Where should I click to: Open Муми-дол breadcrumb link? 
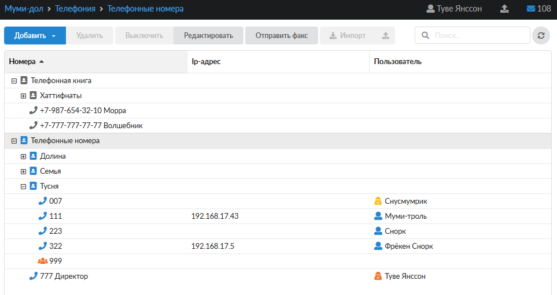pos(23,9)
